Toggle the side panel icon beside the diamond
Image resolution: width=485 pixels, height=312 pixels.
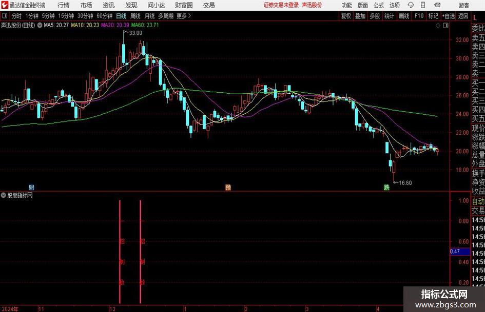pyautogui.click(x=445, y=26)
